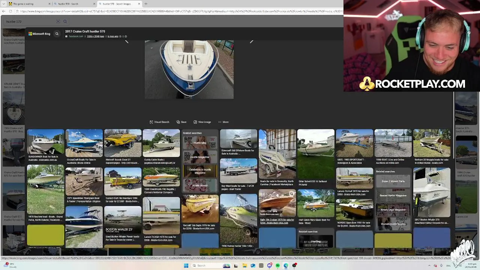Viewport: 480px width, 270px height.
Task: Open File Explorer from taskbar
Action: pyautogui.click(x=244, y=265)
